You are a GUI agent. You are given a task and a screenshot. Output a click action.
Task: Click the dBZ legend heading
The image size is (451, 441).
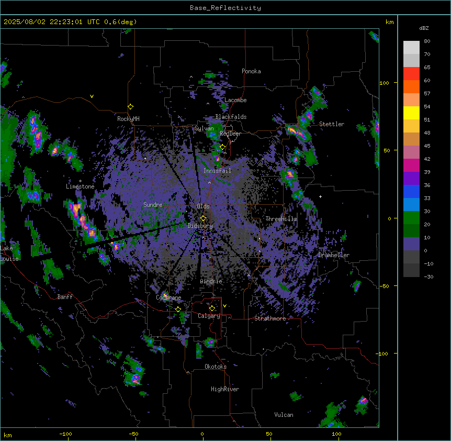424,28
